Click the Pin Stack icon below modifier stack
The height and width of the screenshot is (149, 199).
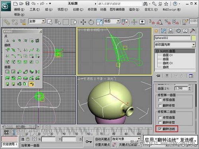pyautogui.click(x=158, y=76)
